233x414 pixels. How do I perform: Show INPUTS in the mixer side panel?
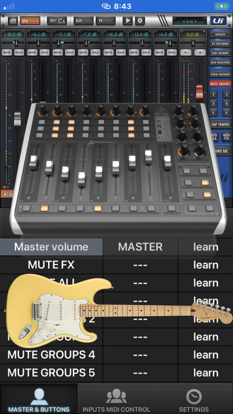pyautogui.click(x=220, y=34)
